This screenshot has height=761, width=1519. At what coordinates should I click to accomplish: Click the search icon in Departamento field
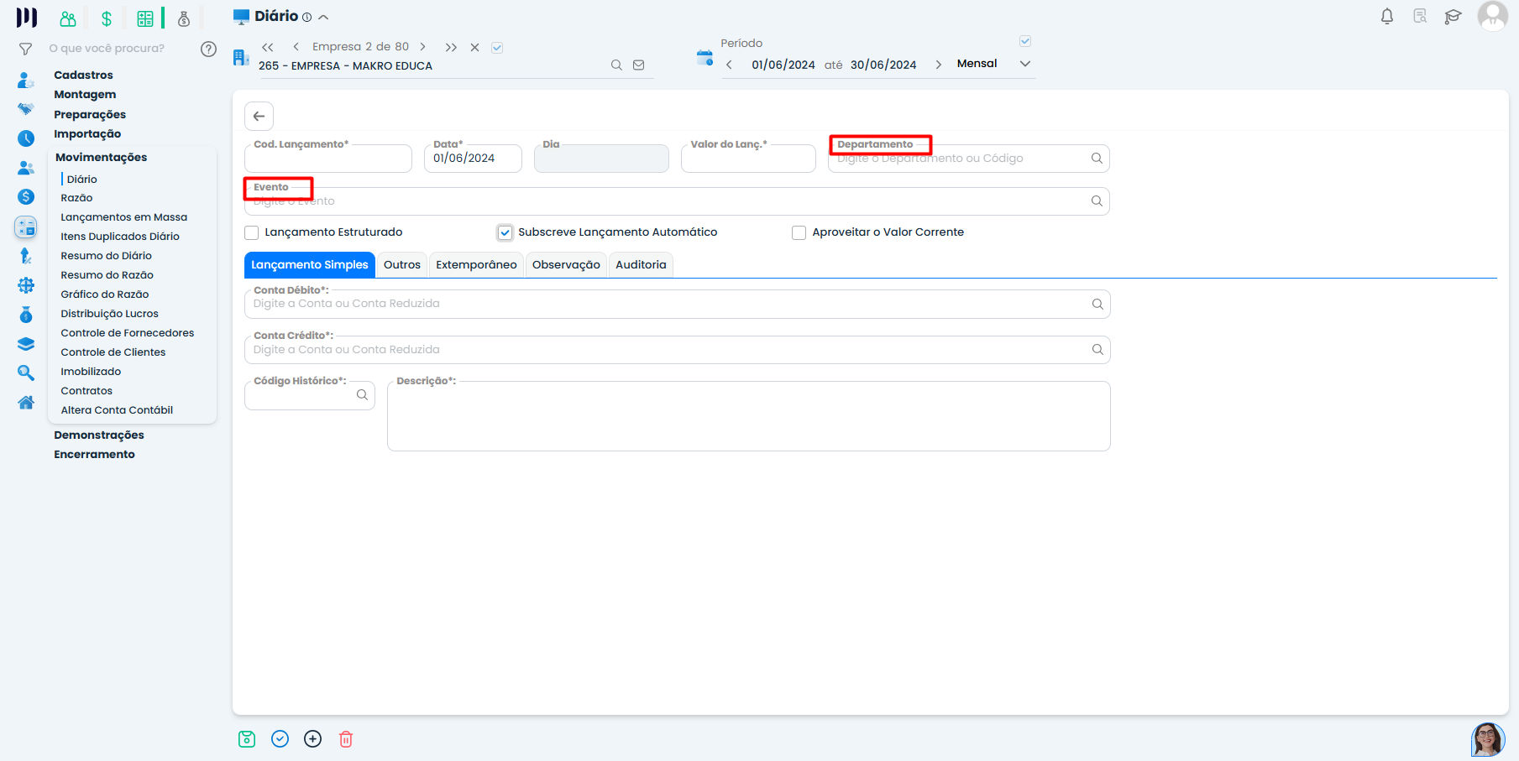click(x=1097, y=159)
